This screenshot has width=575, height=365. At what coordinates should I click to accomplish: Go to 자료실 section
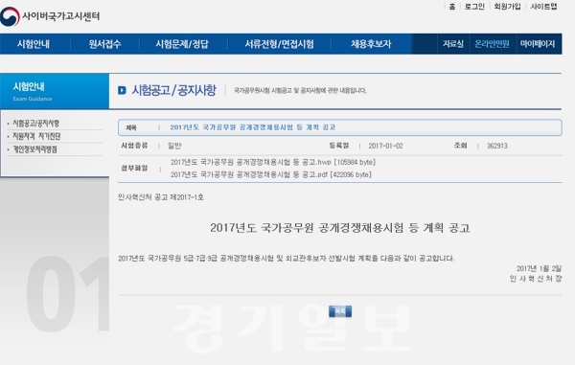tap(453, 44)
